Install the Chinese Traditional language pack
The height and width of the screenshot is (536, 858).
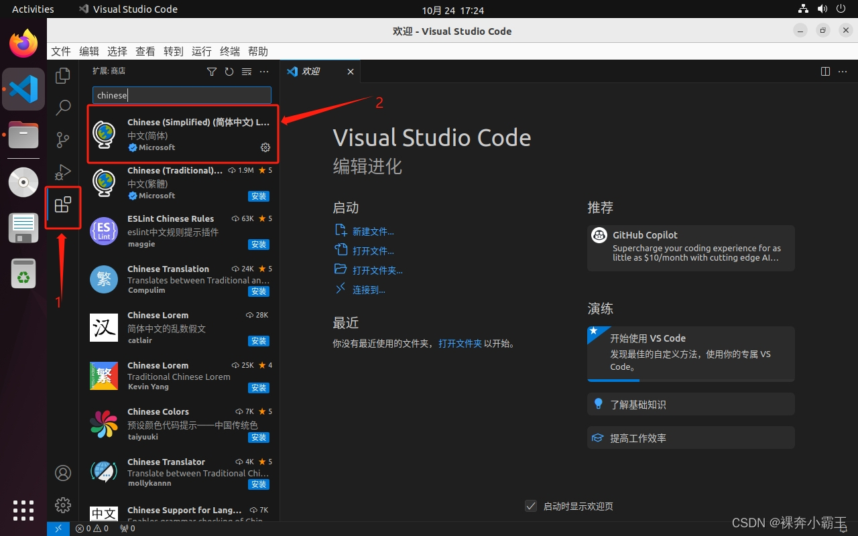[258, 196]
